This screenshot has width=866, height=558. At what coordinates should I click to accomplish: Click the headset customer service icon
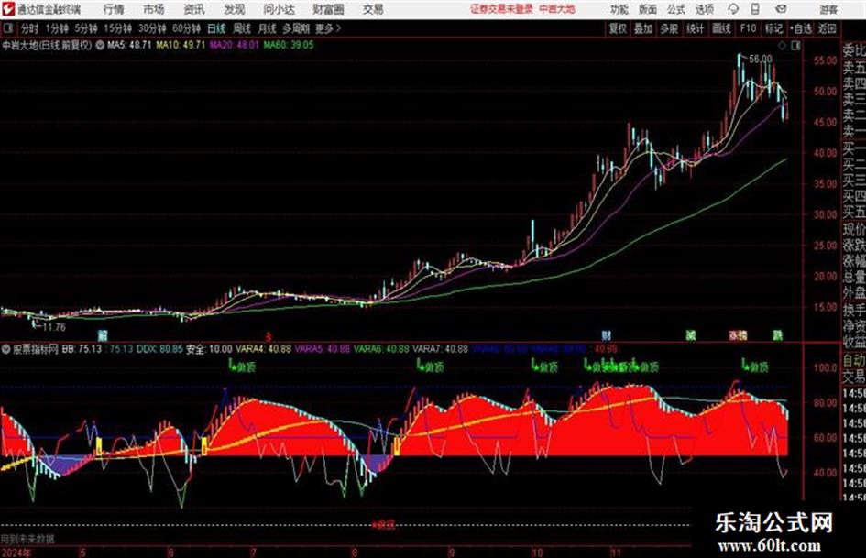733,9
